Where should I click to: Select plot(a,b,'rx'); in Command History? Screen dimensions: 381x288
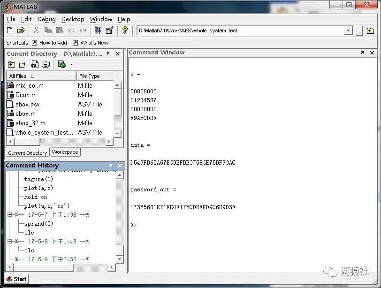pyautogui.click(x=49, y=206)
